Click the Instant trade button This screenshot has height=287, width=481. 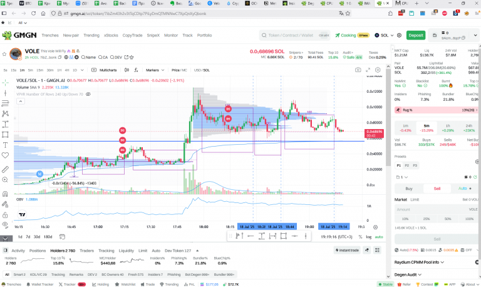coord(347,250)
